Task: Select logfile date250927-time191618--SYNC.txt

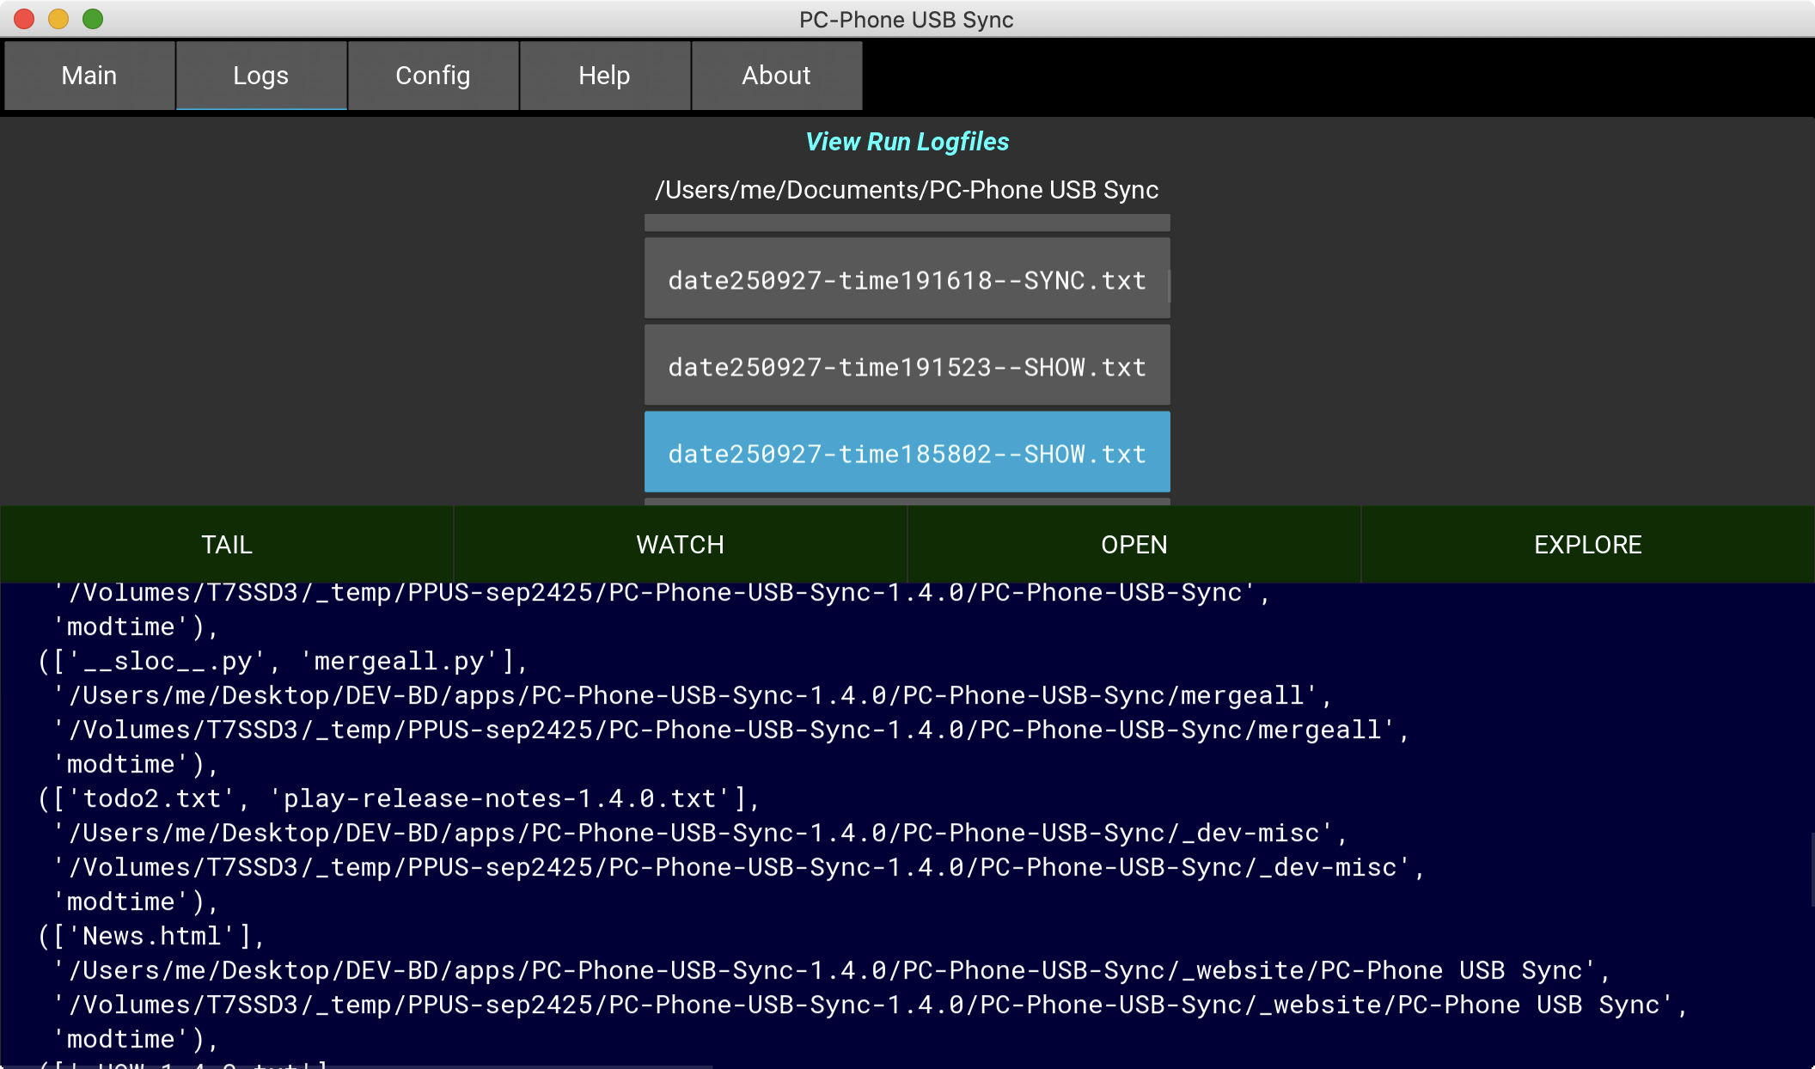Action: [x=907, y=280]
